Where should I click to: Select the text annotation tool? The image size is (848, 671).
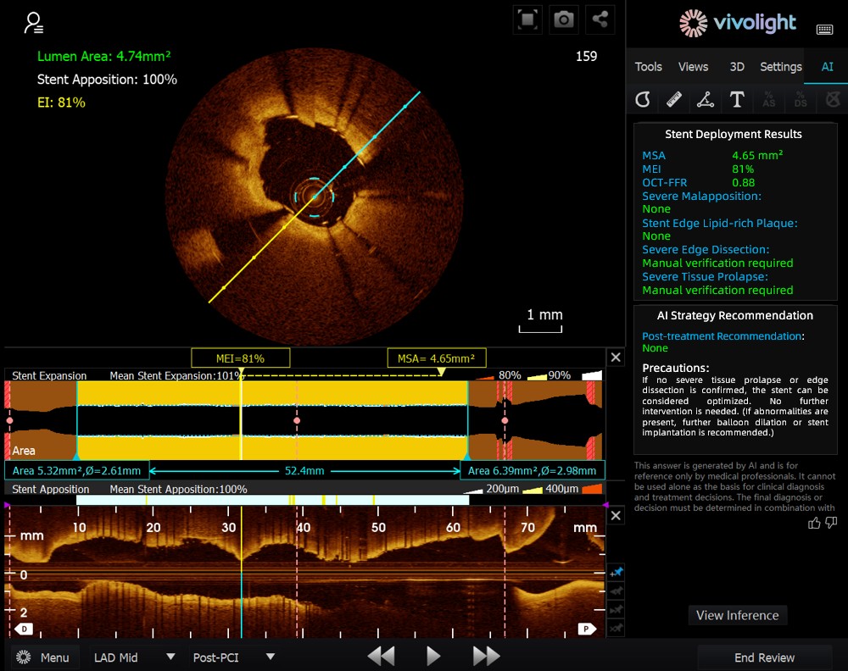(x=737, y=100)
